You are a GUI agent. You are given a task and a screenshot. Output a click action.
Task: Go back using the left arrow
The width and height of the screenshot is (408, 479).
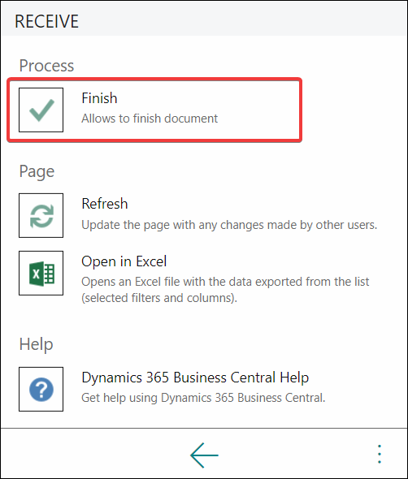click(204, 455)
